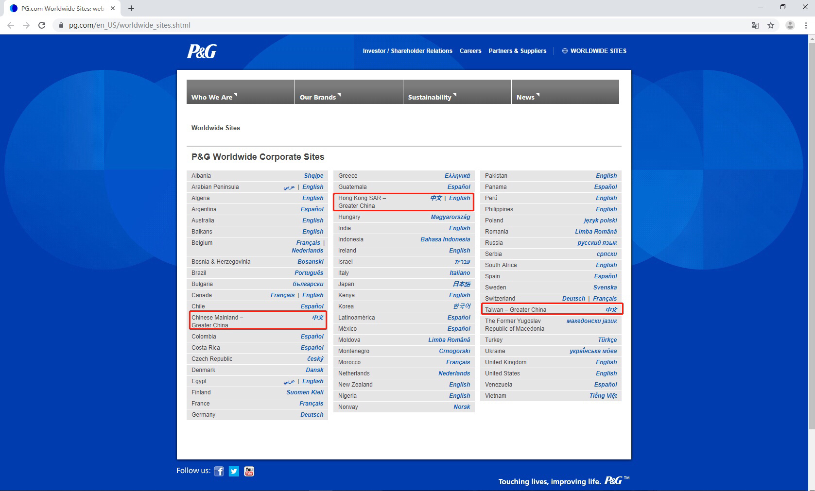Open Belgium's Français link

tap(308, 243)
